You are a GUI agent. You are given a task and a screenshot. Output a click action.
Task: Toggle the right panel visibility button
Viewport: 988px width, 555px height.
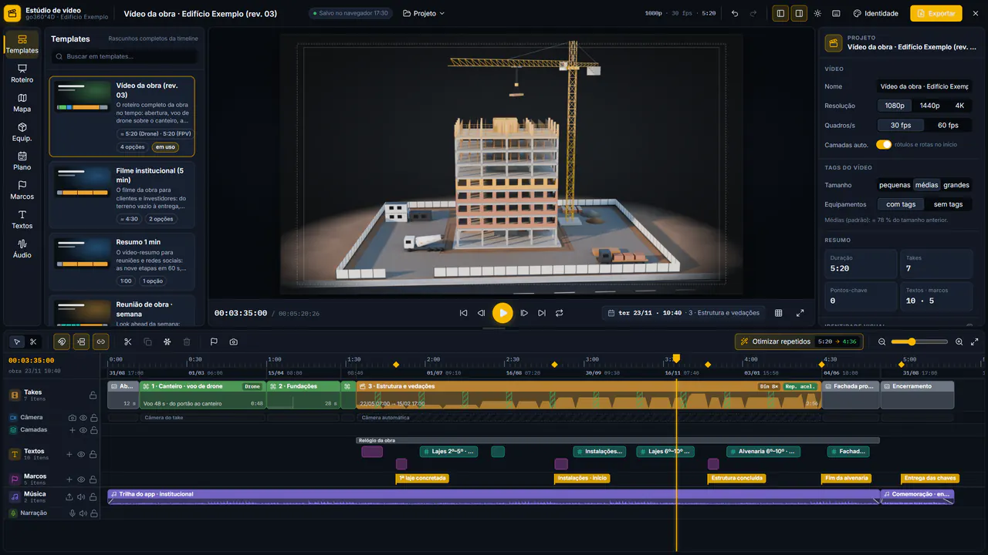pos(799,13)
